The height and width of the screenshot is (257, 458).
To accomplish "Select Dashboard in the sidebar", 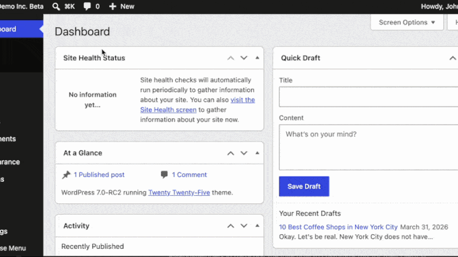I will [21, 29].
